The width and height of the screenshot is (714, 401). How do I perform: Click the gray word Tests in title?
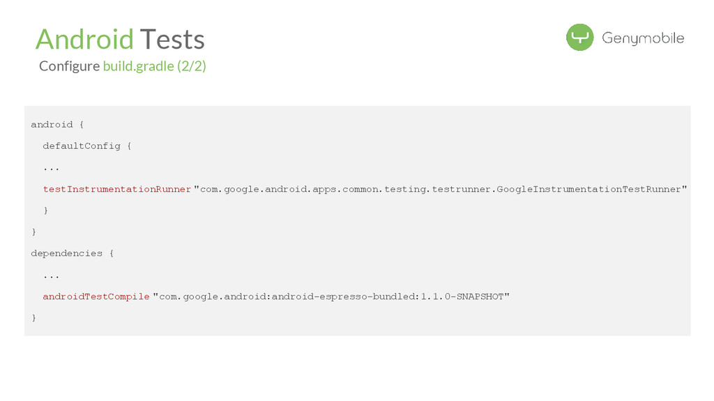pos(172,39)
